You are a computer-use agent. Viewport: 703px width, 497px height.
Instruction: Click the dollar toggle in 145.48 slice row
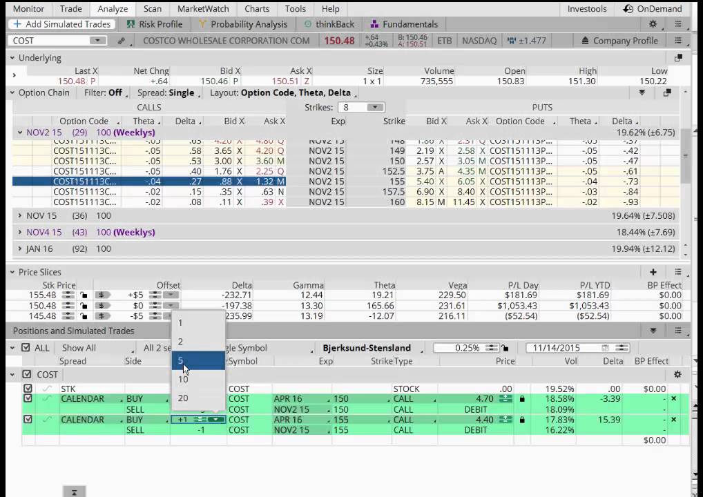[x=102, y=316]
